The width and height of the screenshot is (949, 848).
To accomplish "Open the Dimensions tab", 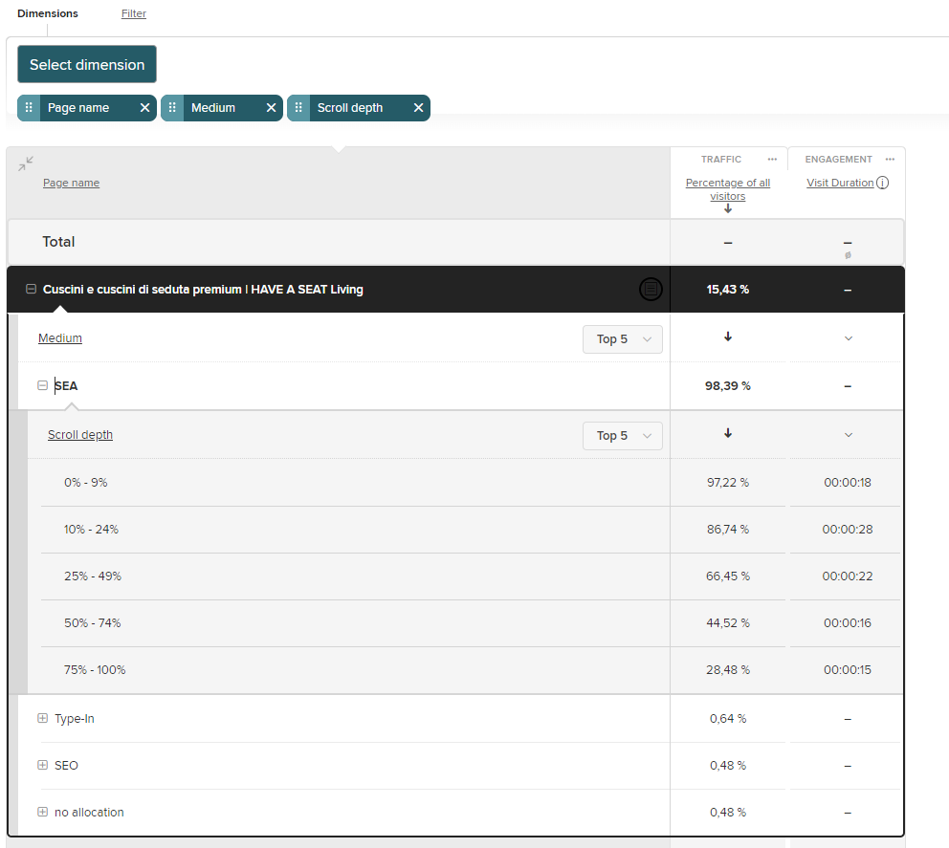I will (x=48, y=13).
